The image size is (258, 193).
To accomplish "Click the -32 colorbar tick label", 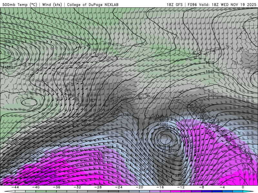I will tap(77, 187).
